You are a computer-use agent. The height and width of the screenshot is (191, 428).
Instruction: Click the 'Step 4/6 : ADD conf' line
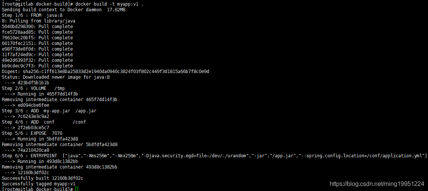pos(44,122)
